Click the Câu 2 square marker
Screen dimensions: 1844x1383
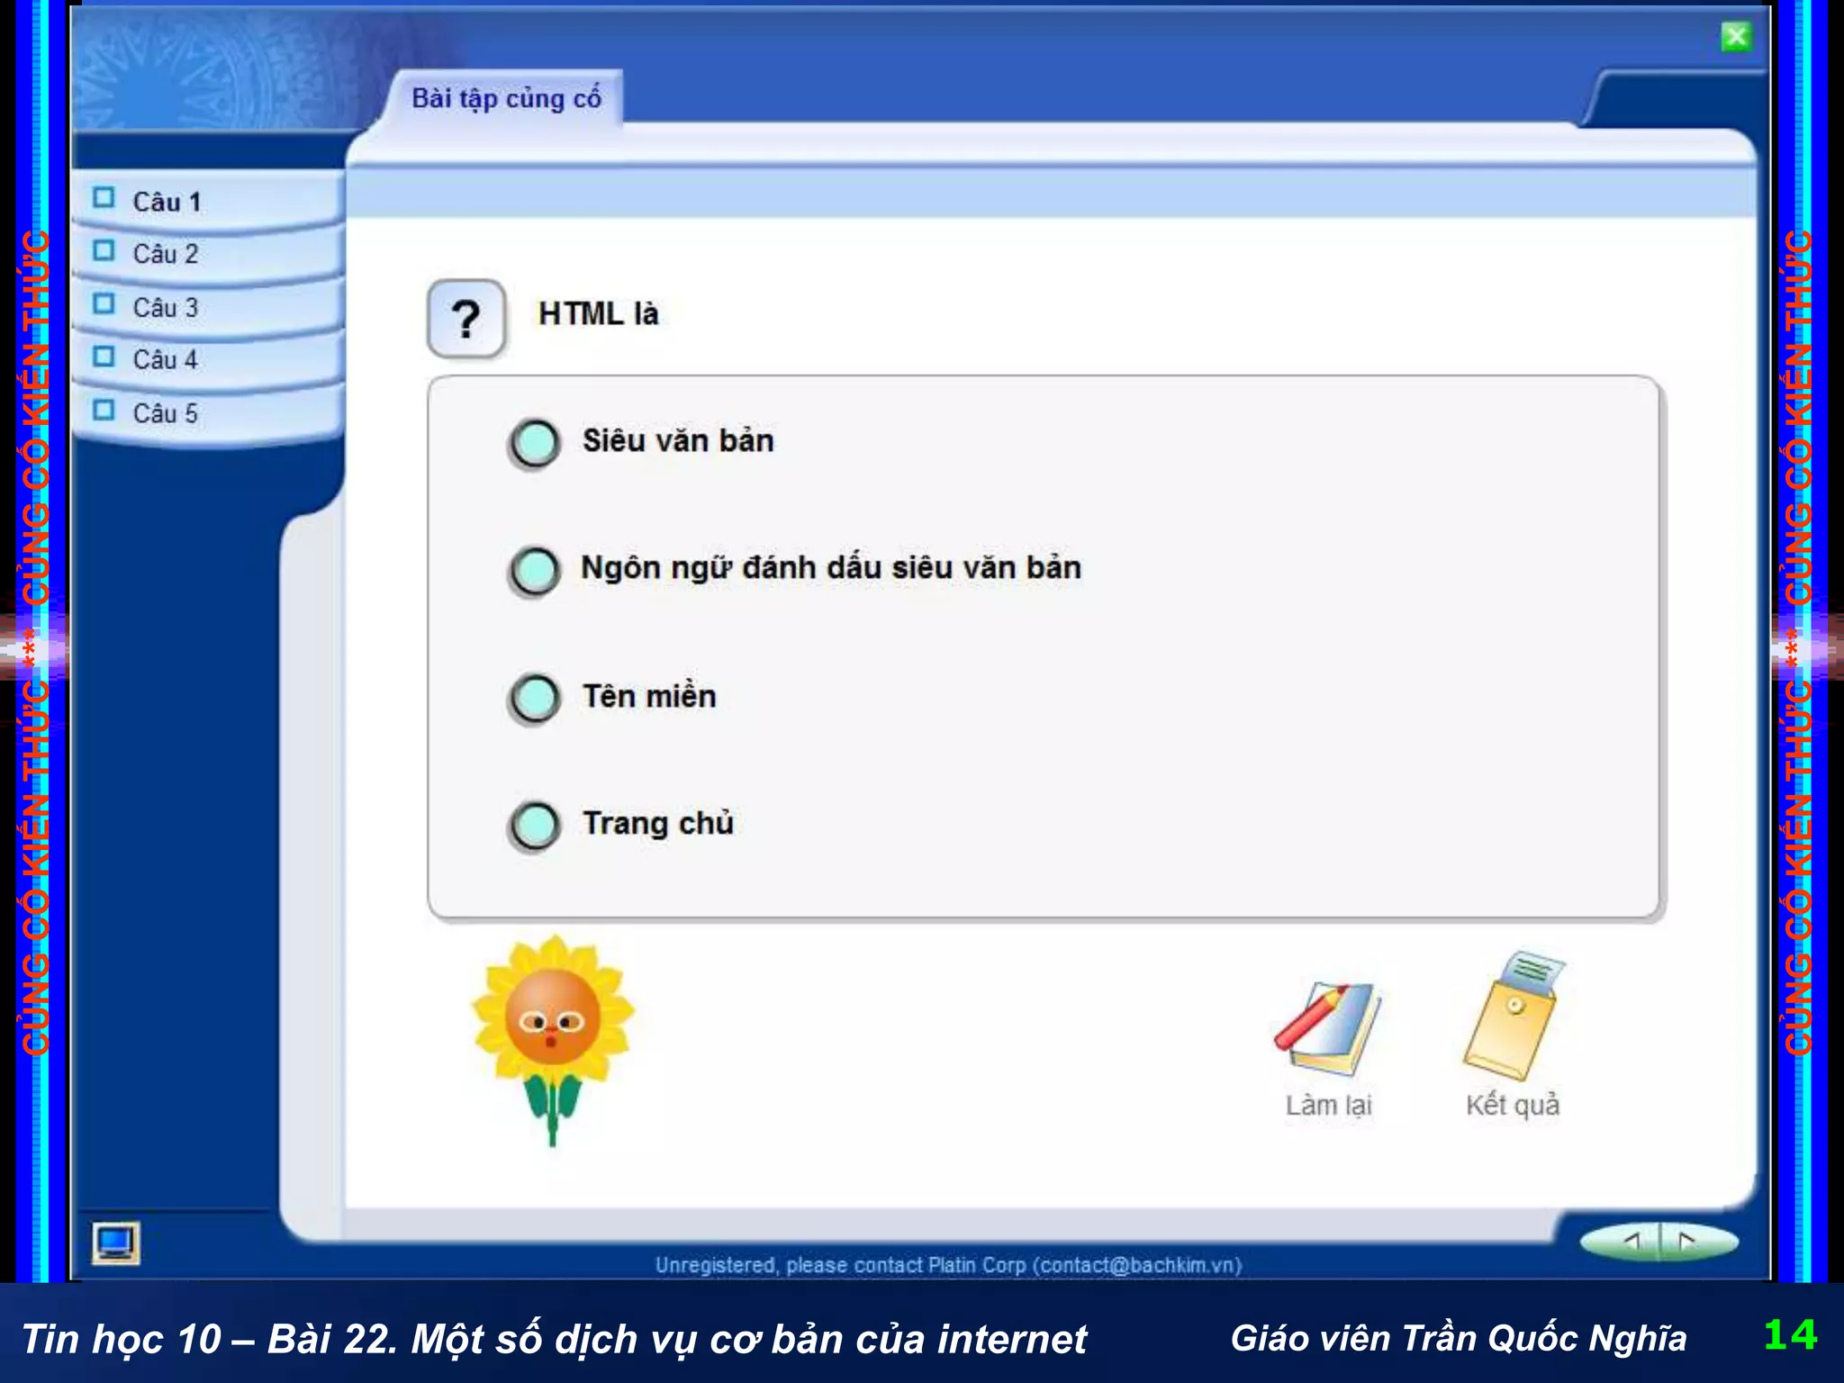click(104, 249)
